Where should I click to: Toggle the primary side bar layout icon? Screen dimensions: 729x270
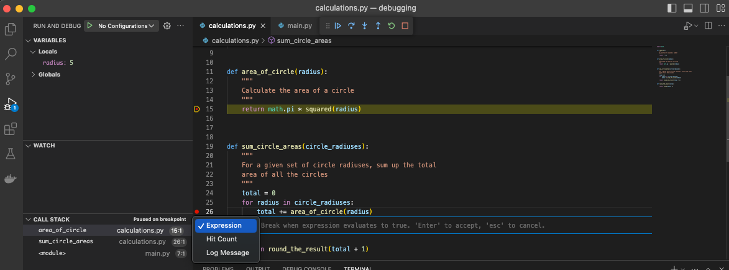[x=672, y=8]
